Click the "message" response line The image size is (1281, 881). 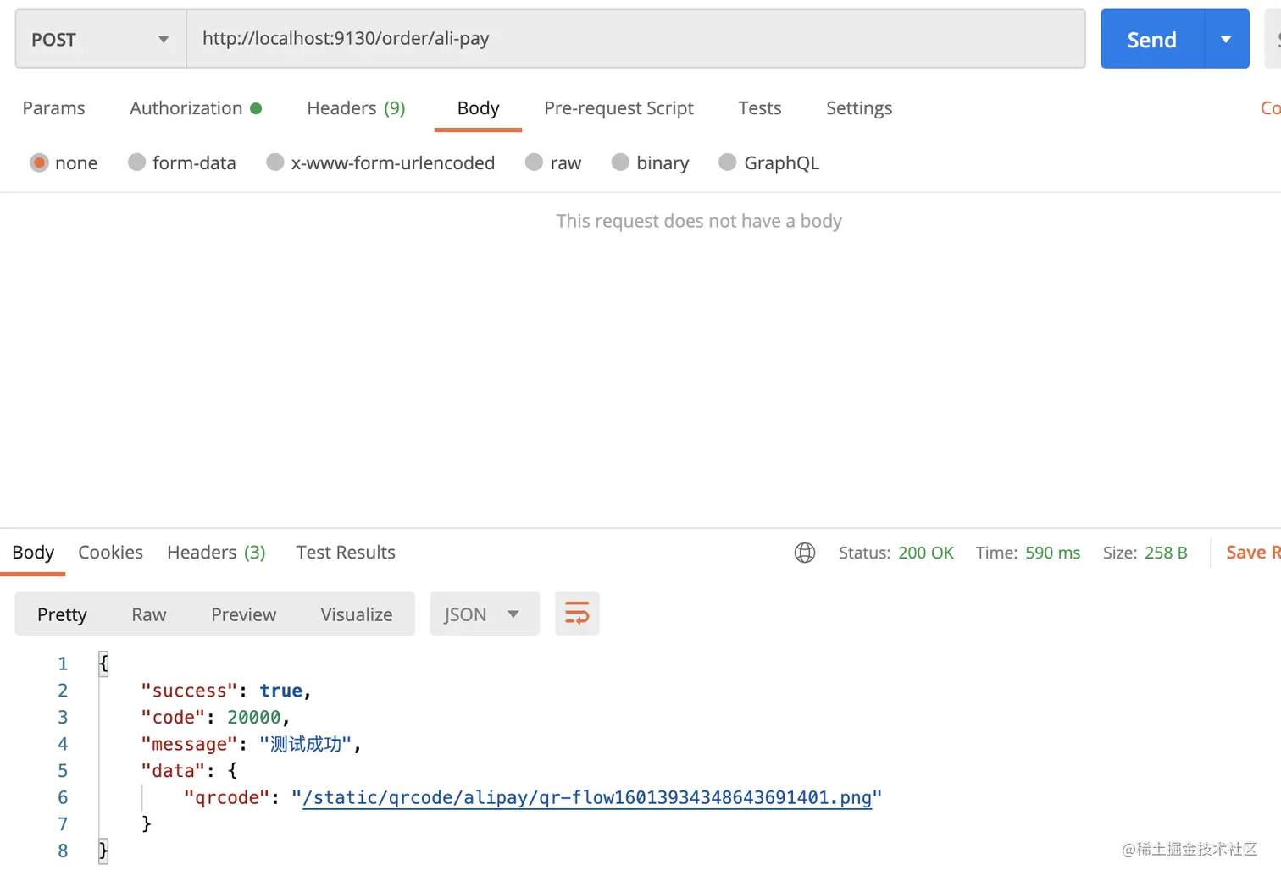(x=251, y=744)
